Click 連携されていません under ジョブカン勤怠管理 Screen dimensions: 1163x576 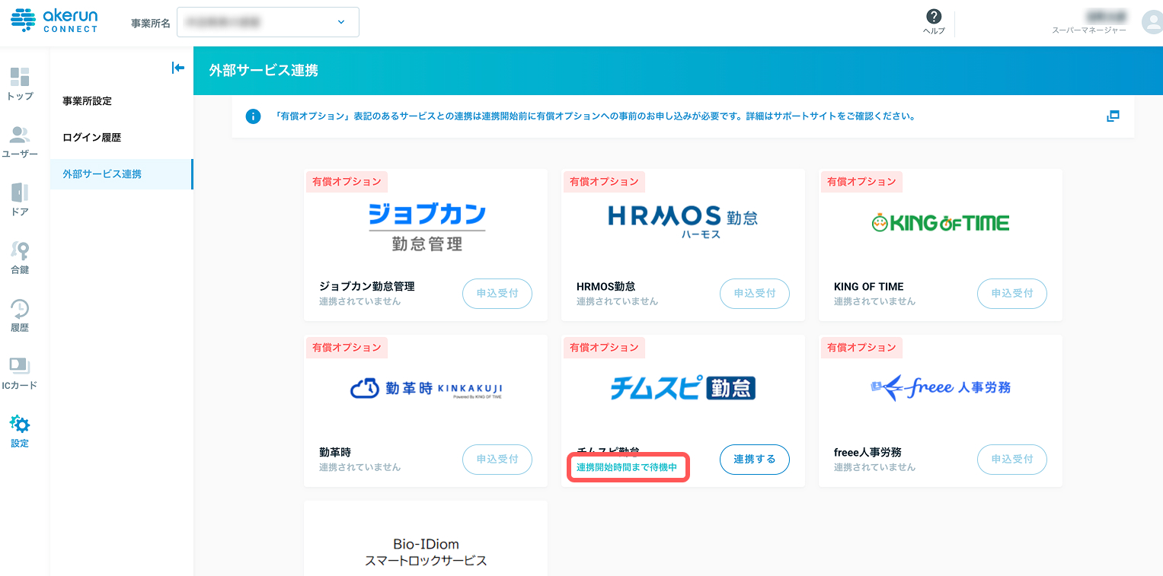pyautogui.click(x=359, y=301)
